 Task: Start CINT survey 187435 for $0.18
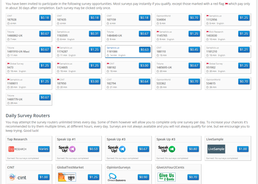95,18
